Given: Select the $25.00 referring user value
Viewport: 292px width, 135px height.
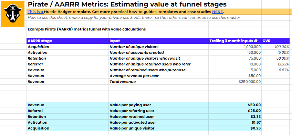Looking at the screenshot, I should 235,111.
